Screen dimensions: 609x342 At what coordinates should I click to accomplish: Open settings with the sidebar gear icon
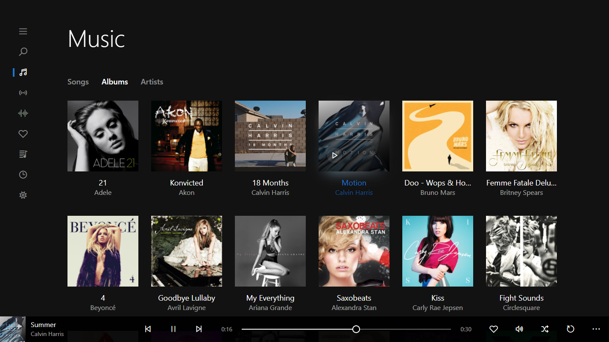23,195
